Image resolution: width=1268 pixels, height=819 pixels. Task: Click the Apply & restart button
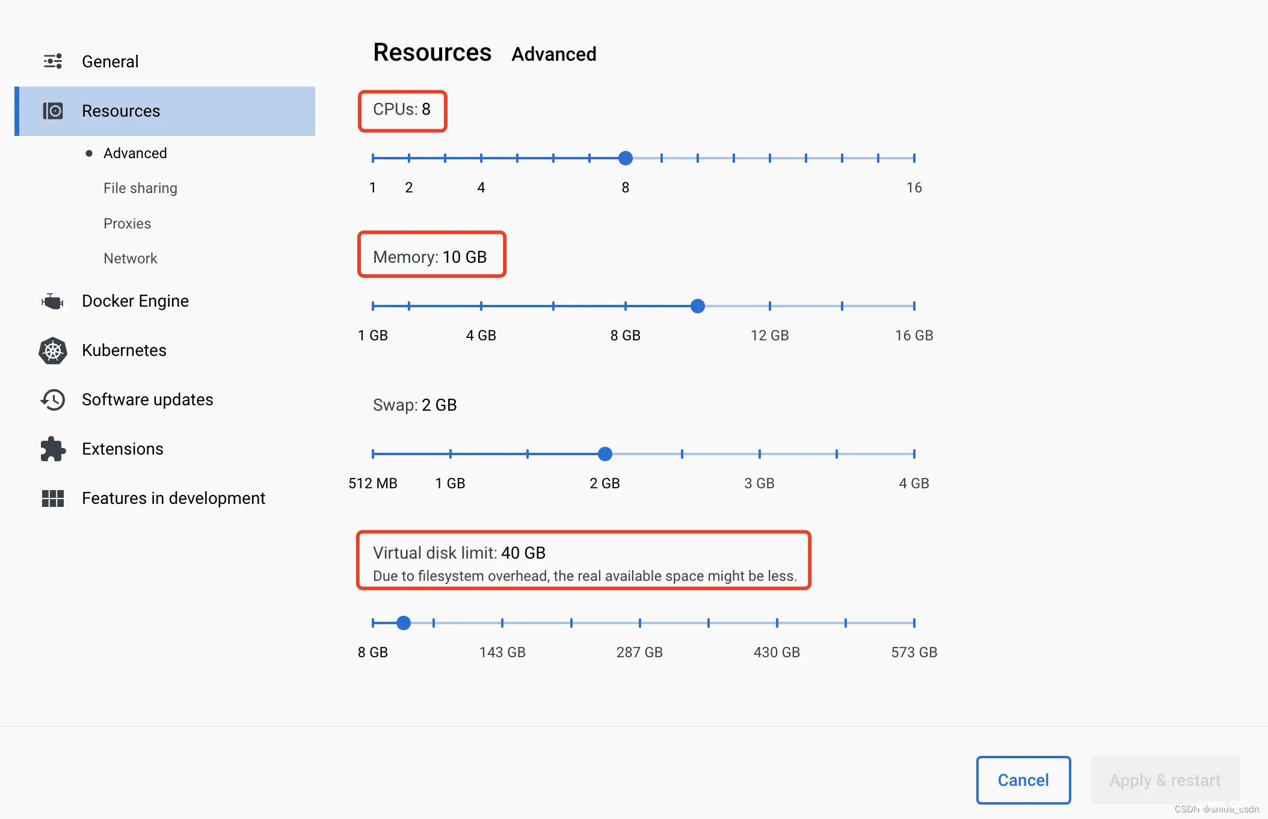click(1165, 780)
